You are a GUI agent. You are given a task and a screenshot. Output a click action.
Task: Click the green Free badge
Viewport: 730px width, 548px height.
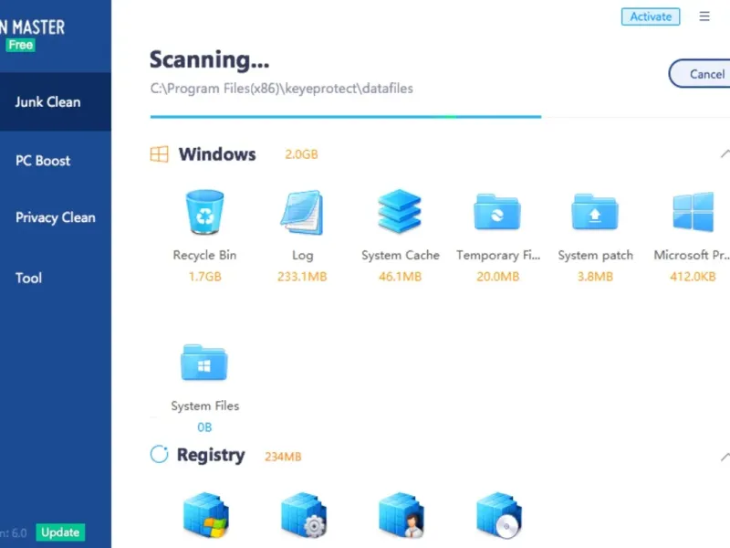click(20, 45)
